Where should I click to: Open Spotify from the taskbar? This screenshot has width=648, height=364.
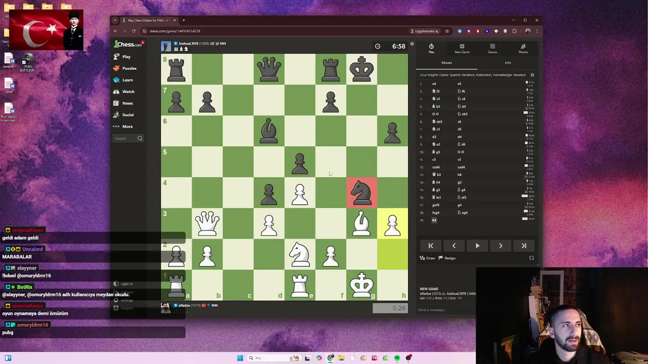[397, 358]
